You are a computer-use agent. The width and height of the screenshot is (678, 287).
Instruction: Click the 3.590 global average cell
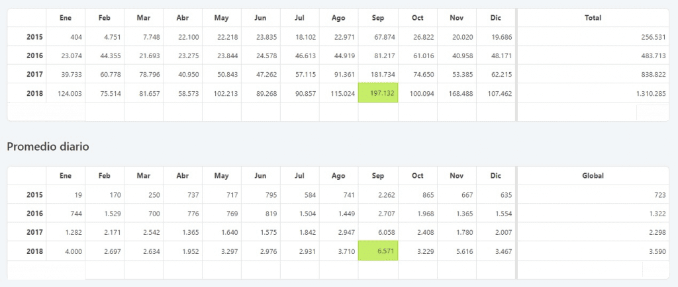click(x=655, y=251)
